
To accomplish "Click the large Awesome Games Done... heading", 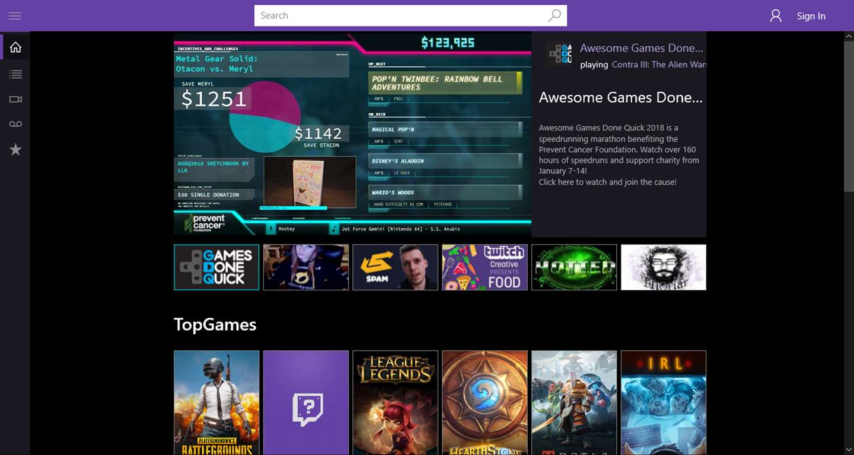I will click(x=621, y=98).
